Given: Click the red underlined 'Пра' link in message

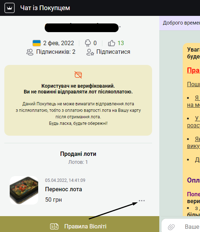Looking at the screenshot, I should click(x=194, y=70).
